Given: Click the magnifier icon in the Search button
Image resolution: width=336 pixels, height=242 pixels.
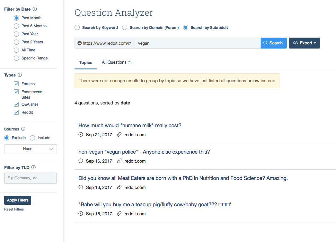Looking at the screenshot, I should coord(265,43).
